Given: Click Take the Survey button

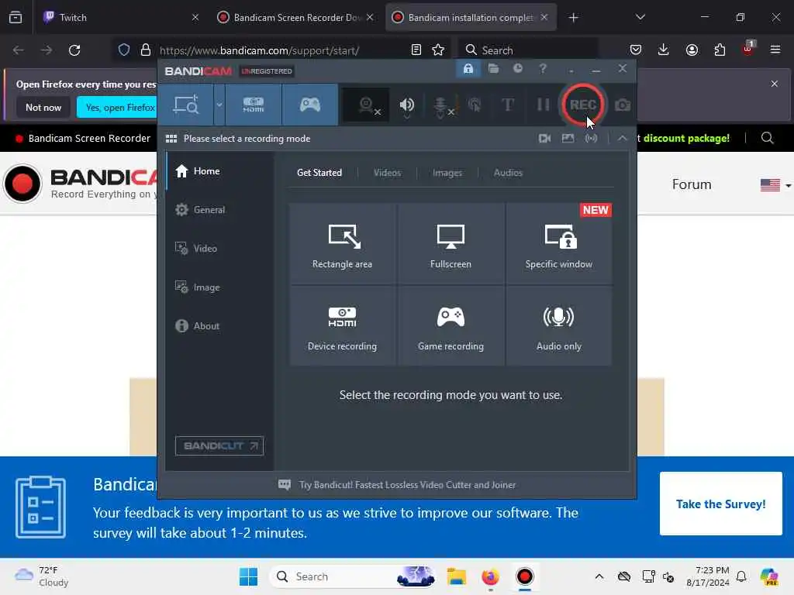Looking at the screenshot, I should point(720,504).
